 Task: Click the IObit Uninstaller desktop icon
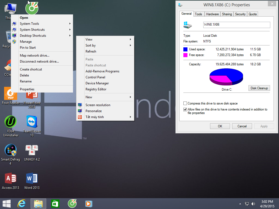click(x=11, y=122)
